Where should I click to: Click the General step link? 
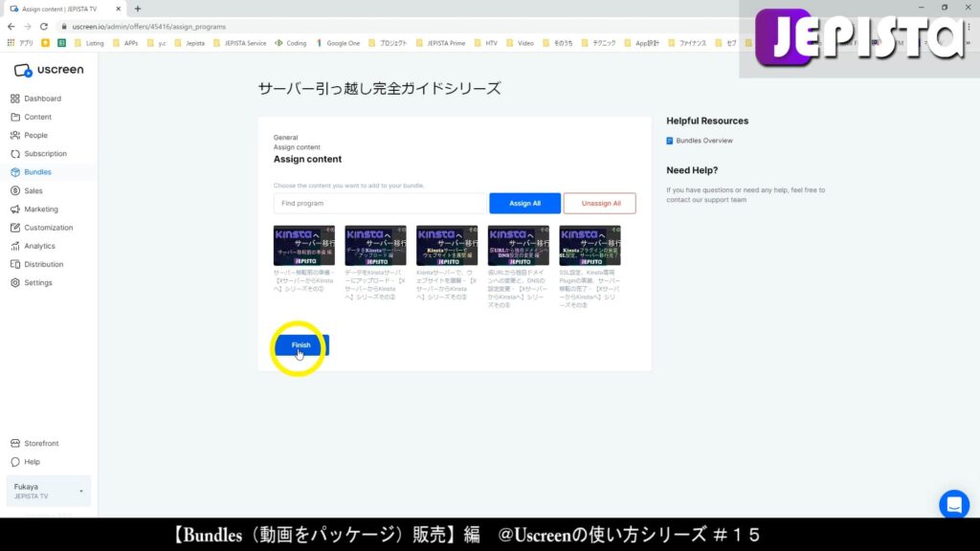pyautogui.click(x=285, y=138)
